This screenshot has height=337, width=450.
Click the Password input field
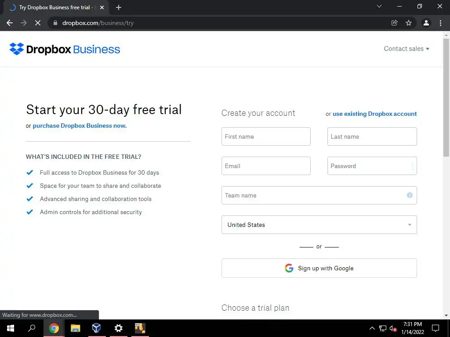tap(372, 166)
